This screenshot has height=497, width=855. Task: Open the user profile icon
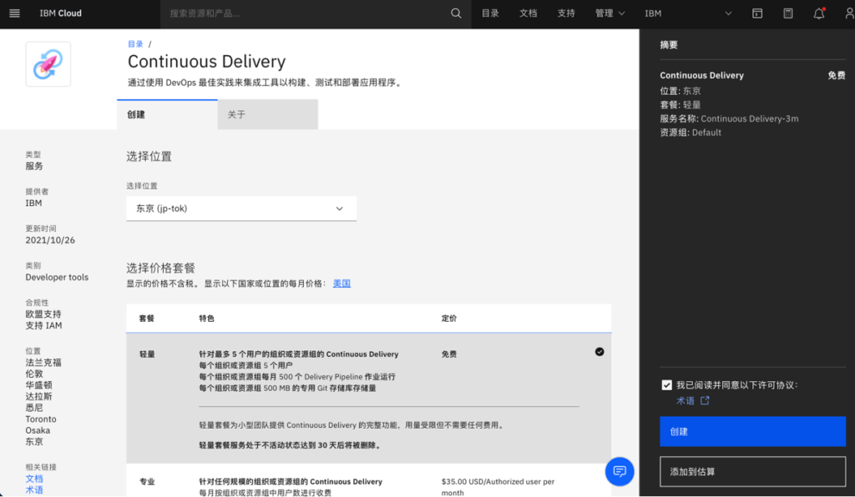pyautogui.click(x=849, y=13)
